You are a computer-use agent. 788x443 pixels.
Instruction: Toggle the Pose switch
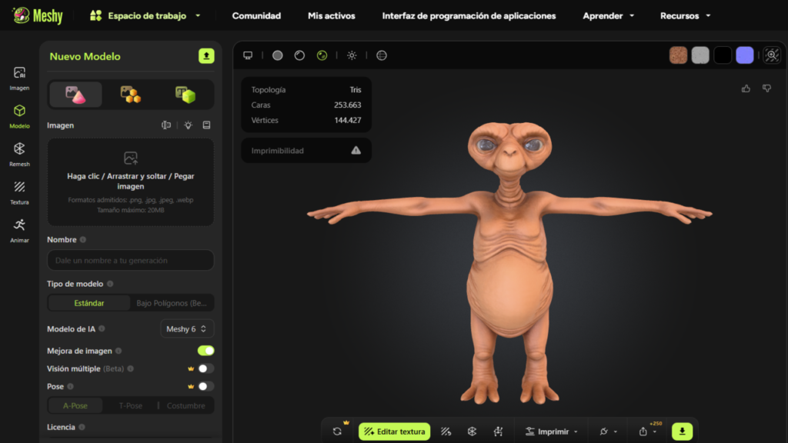[205, 386]
